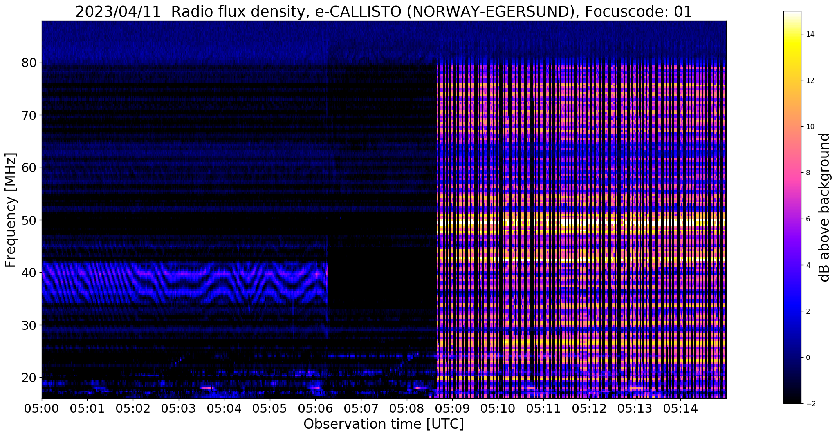Click the colorbar tick label 14

pos(810,34)
